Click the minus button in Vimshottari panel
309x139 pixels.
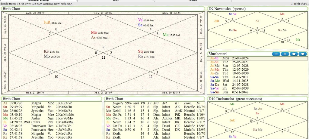276,54
